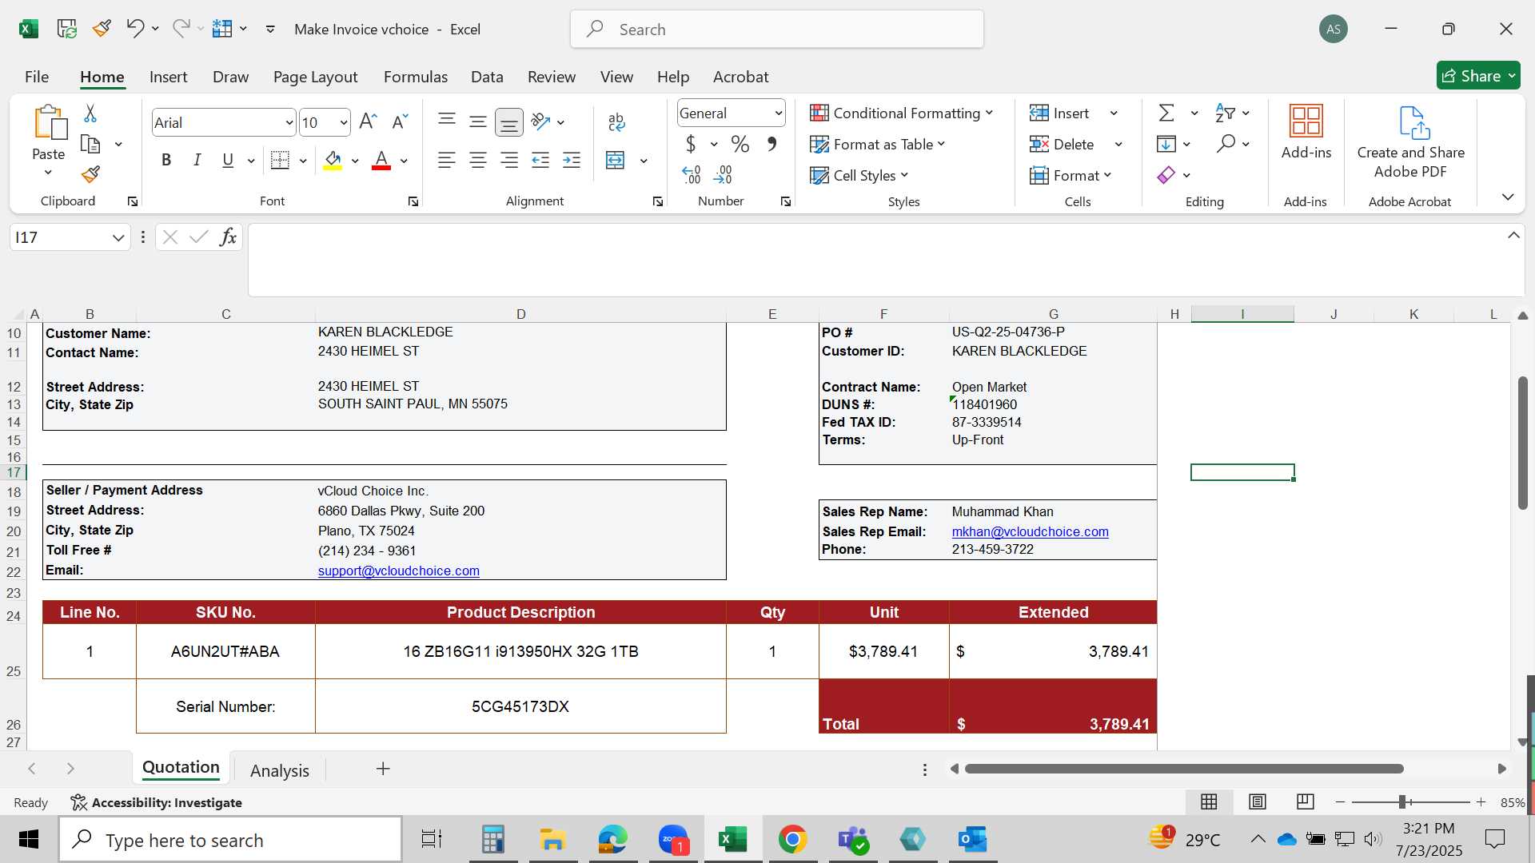
Task: Click Insert Function fx icon
Action: (x=228, y=237)
